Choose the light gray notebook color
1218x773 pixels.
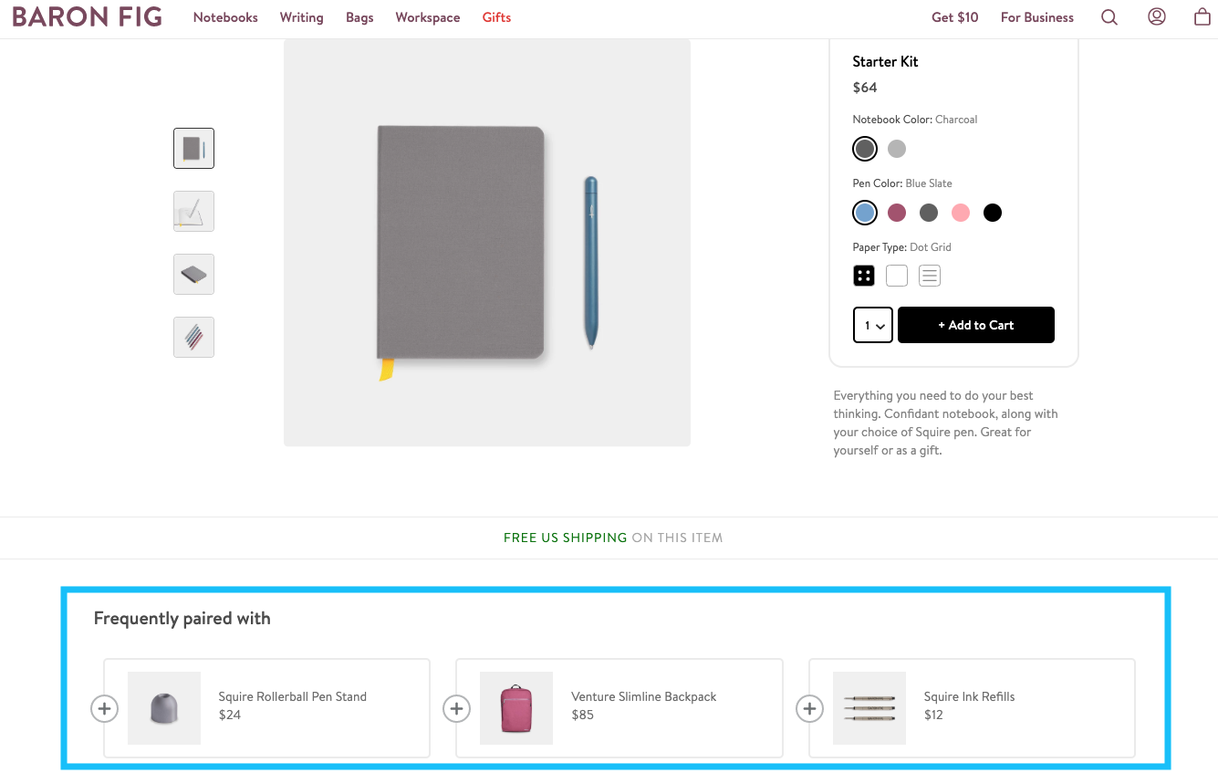click(x=897, y=149)
